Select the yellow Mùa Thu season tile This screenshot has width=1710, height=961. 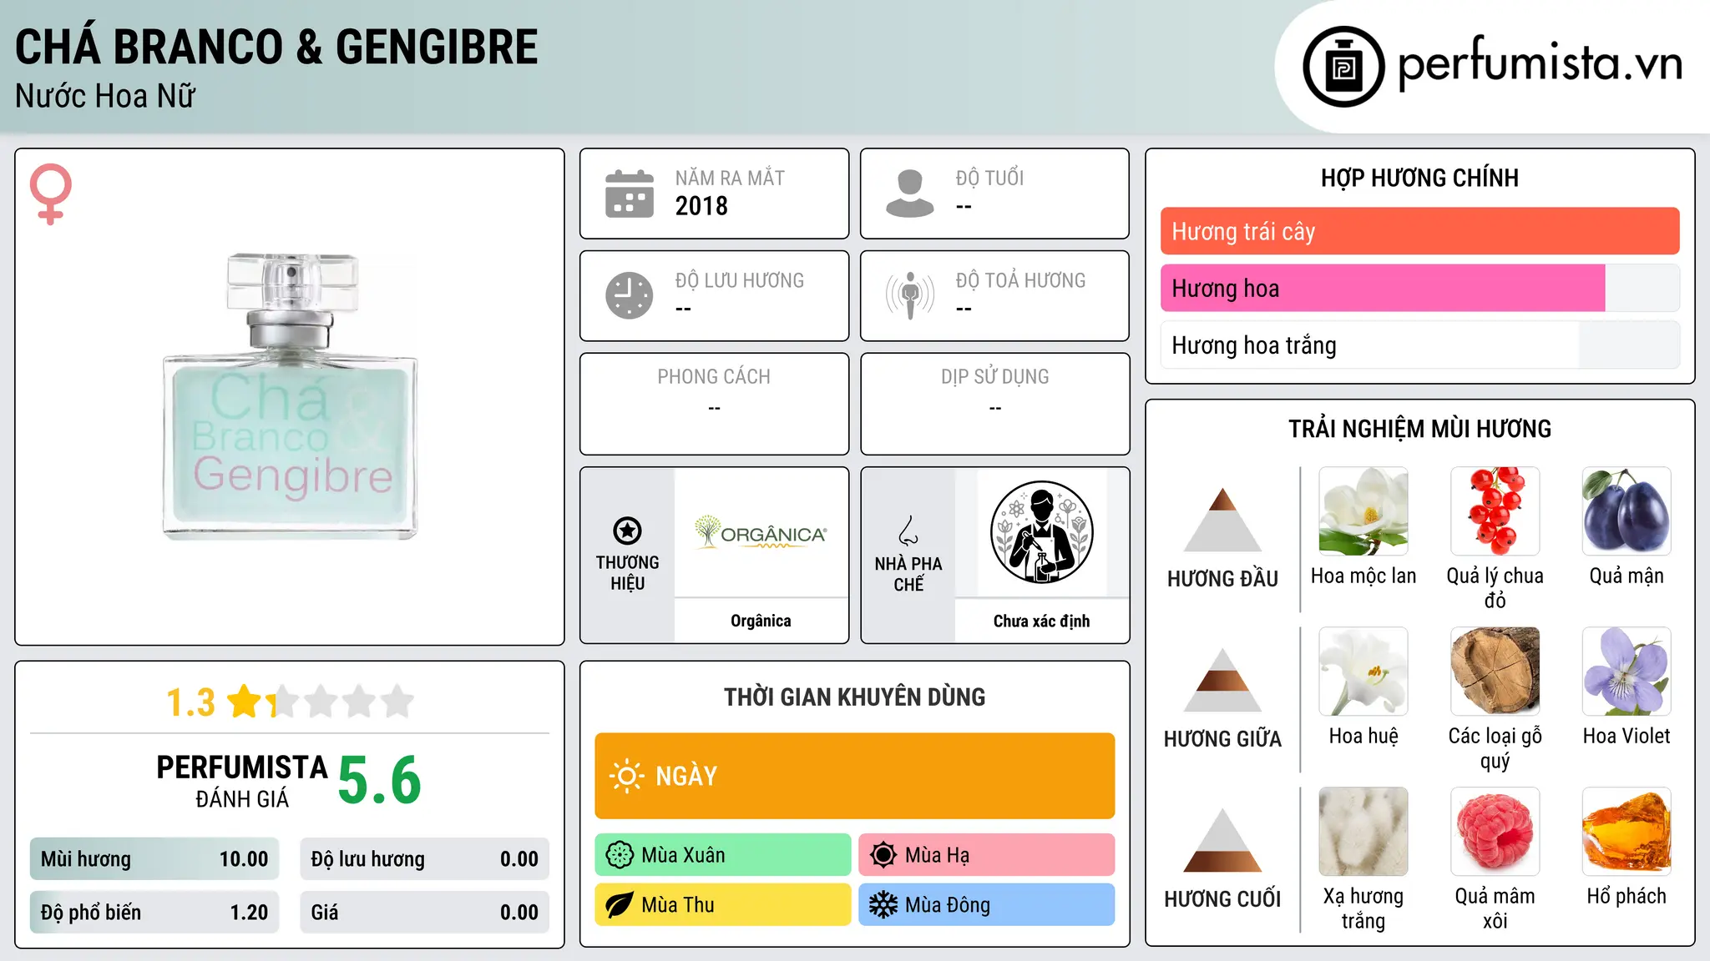click(x=723, y=905)
